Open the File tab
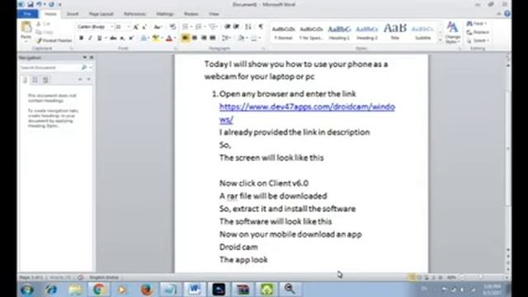This screenshot has height=297, width=528. coord(27,14)
